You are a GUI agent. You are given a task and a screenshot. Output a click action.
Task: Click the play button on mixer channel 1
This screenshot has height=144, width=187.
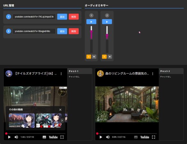(91, 22)
